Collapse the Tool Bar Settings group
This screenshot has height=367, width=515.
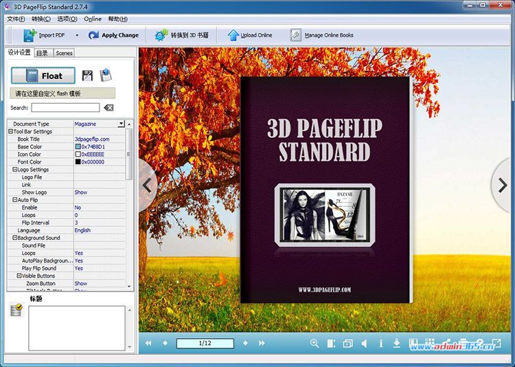click(10, 131)
